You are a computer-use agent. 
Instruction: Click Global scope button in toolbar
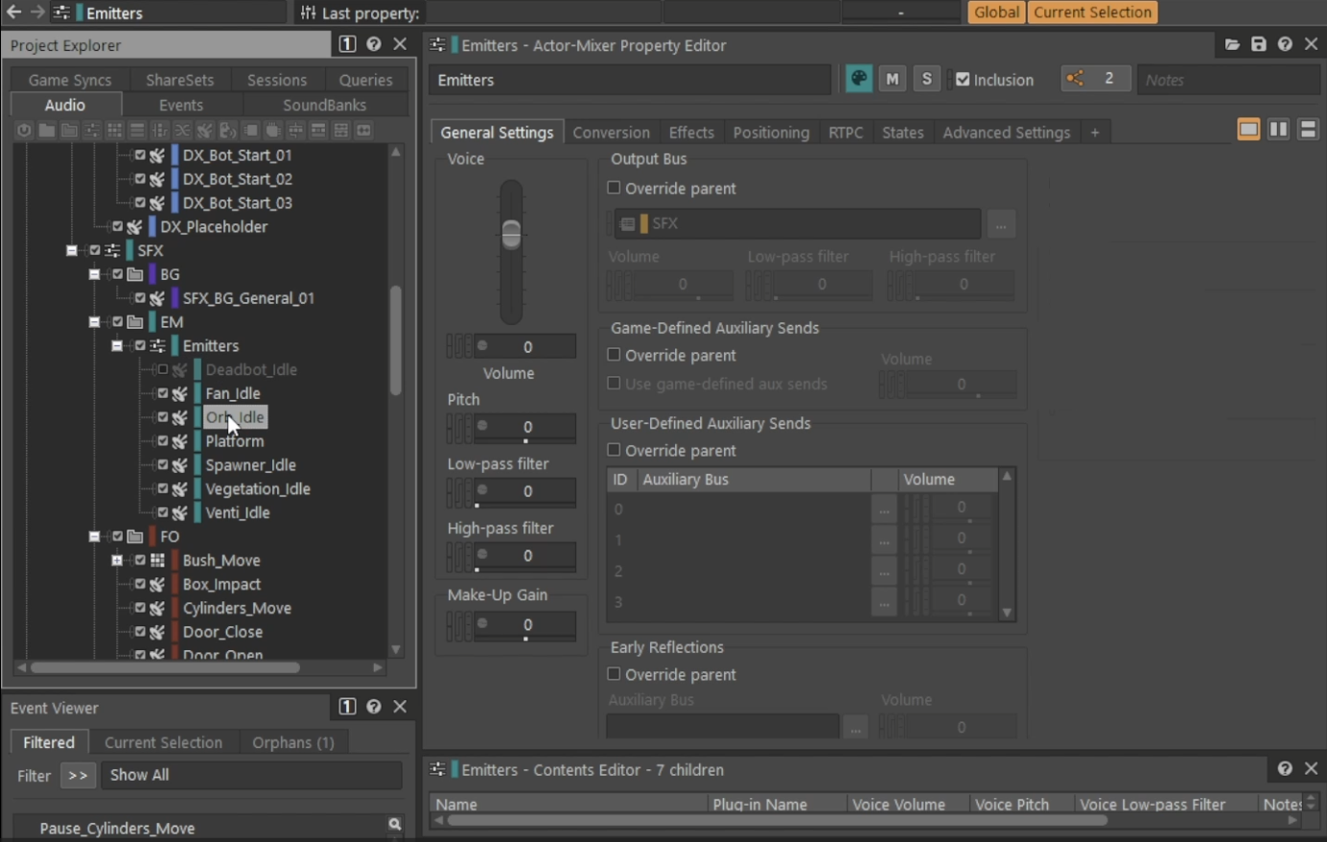point(996,12)
